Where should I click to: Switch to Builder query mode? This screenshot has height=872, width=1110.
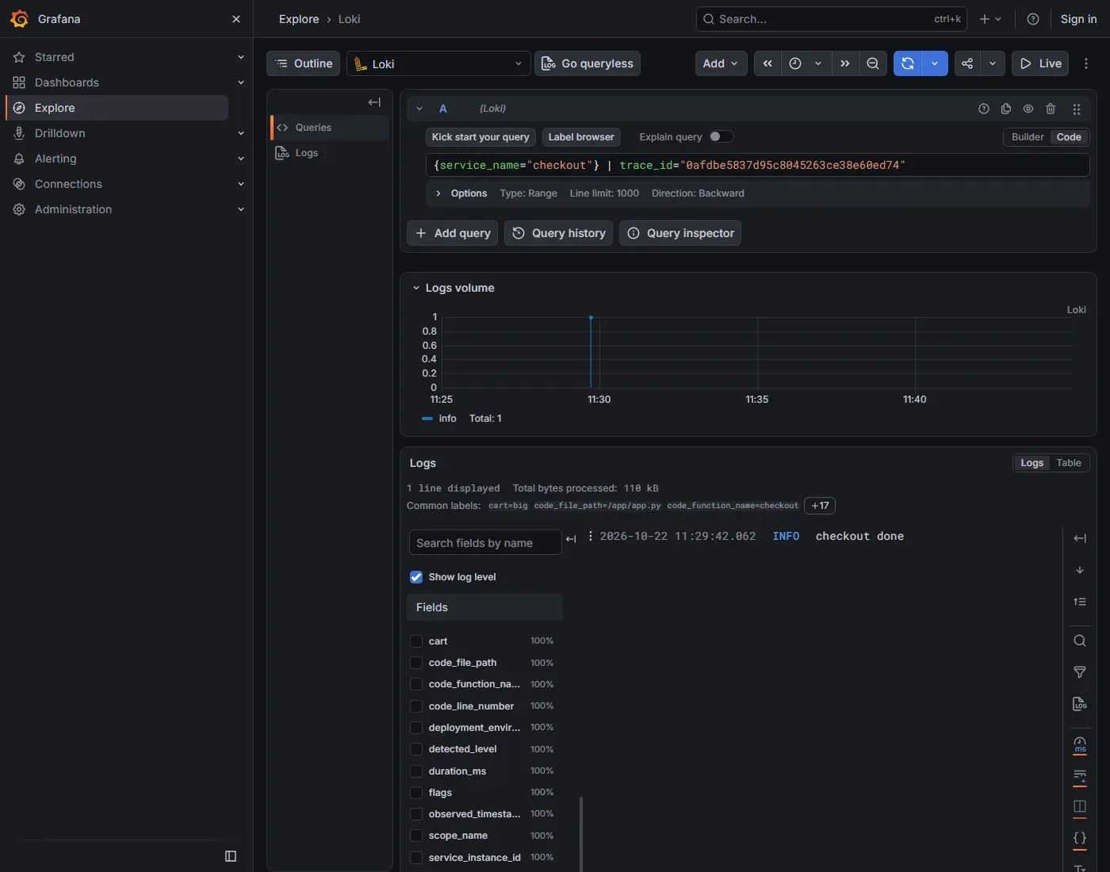click(1028, 137)
